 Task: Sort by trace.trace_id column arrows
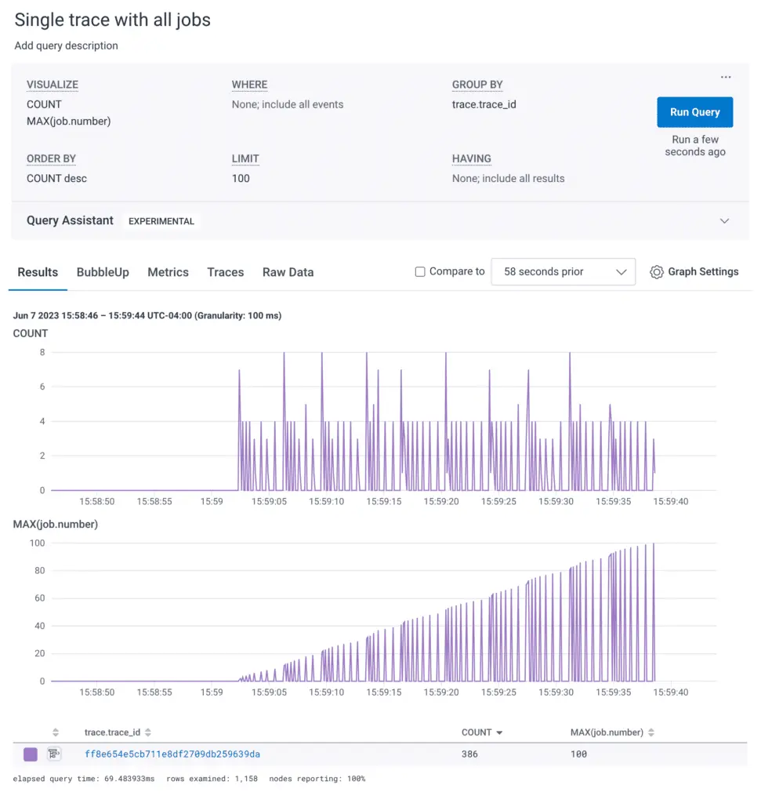(x=148, y=732)
